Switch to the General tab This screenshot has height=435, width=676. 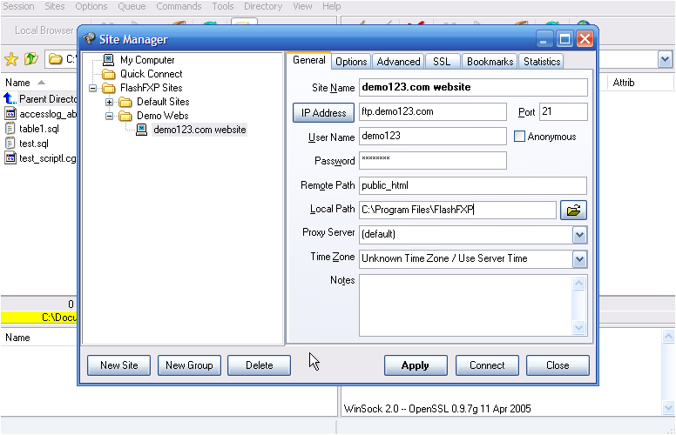(x=308, y=60)
